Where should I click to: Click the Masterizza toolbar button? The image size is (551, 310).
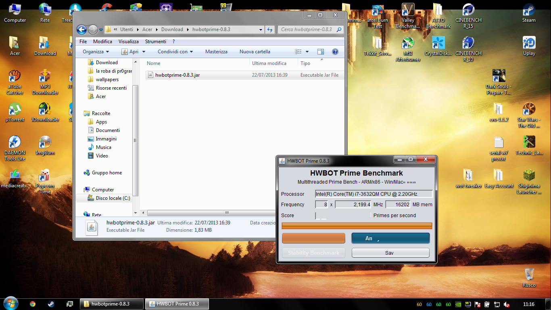tap(216, 52)
